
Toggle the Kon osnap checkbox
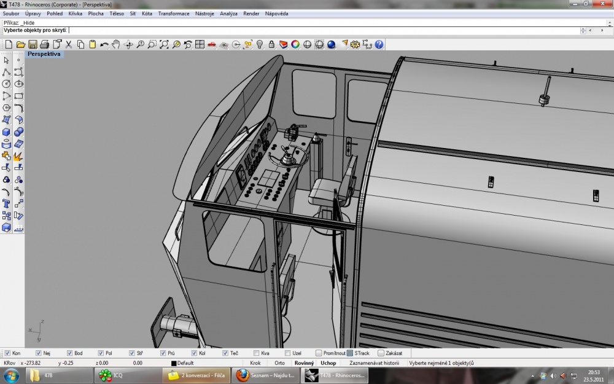click(7, 353)
